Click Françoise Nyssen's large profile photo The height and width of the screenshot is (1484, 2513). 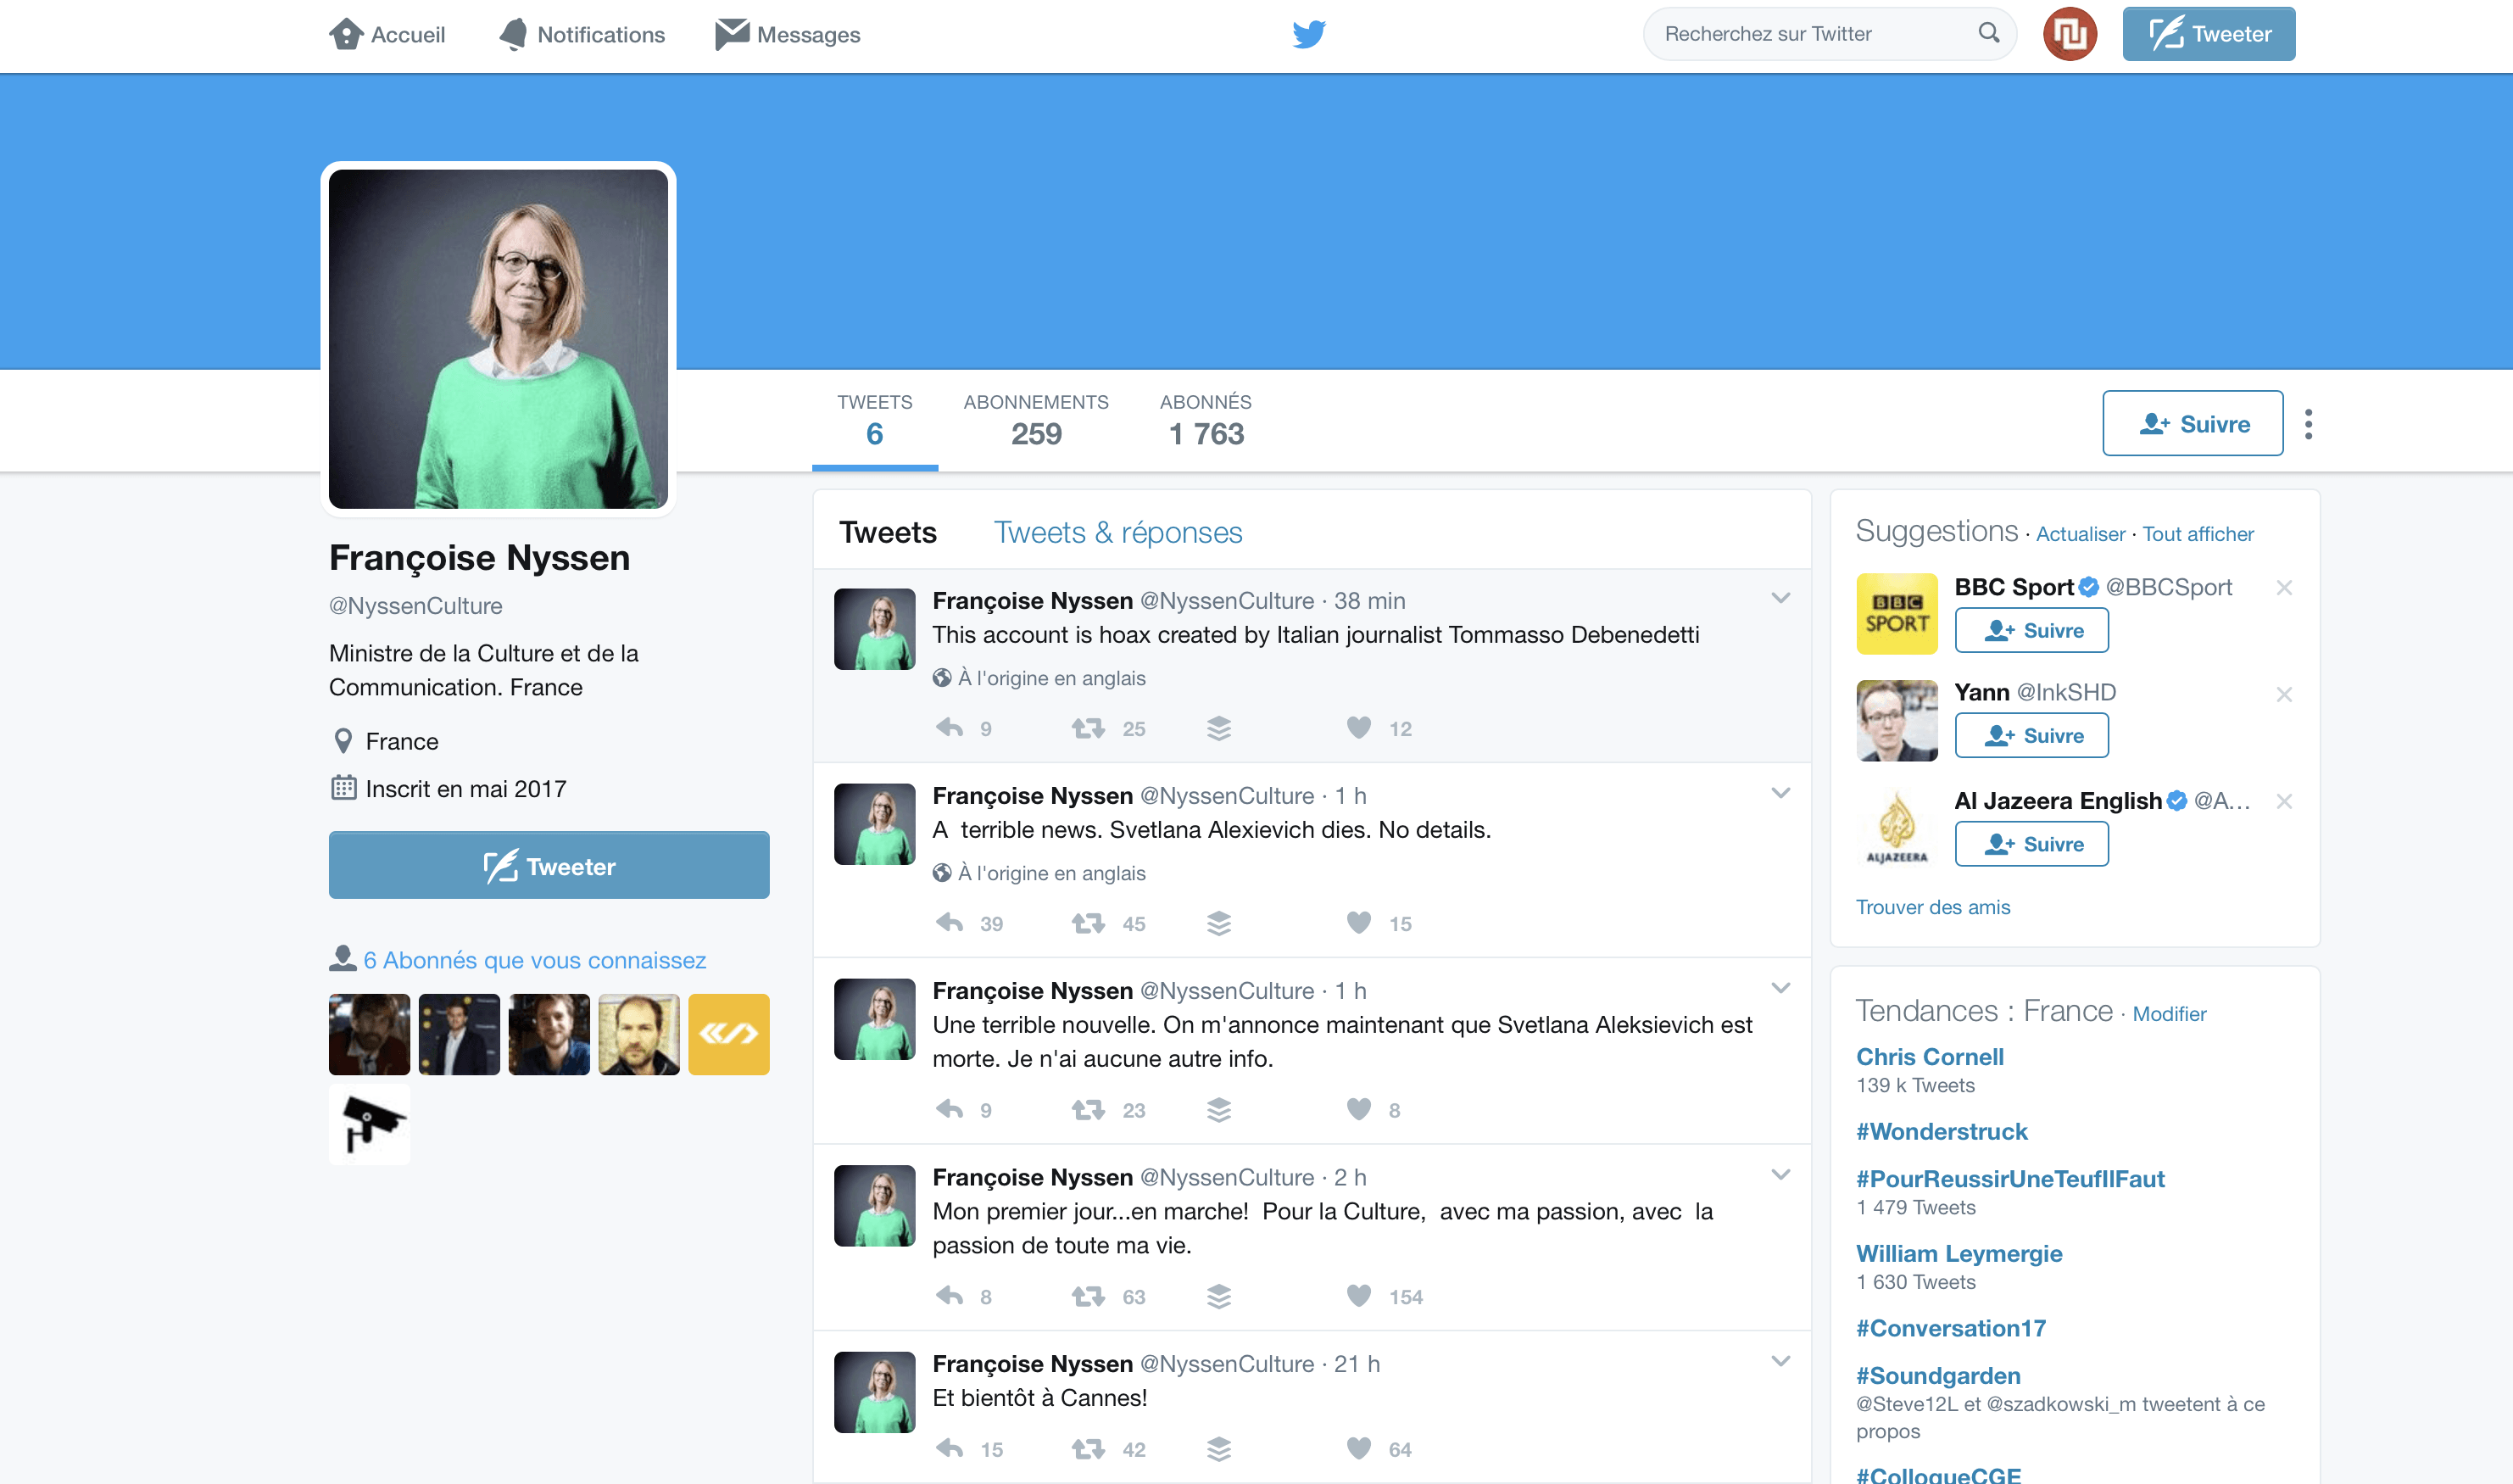coord(498,339)
